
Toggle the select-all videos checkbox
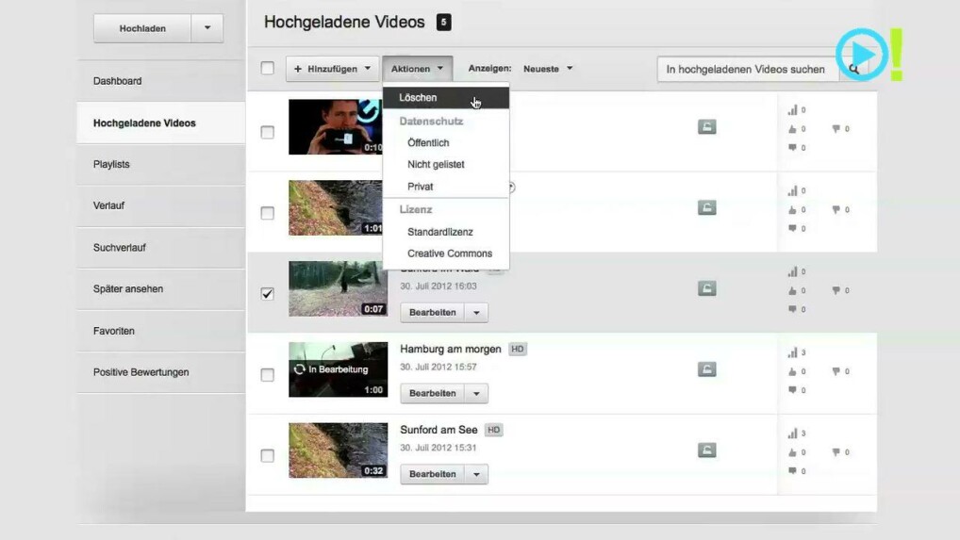point(268,68)
